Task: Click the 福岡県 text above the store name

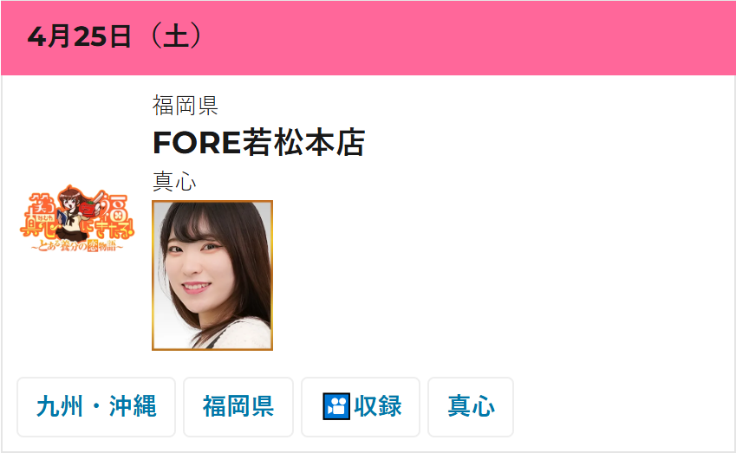Action: 185,105
